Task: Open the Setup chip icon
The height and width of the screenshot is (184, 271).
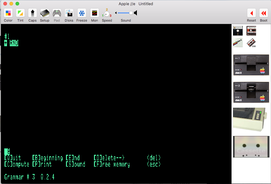Action: [x=45, y=13]
